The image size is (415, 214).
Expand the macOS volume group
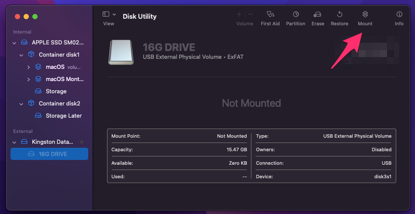click(28, 67)
